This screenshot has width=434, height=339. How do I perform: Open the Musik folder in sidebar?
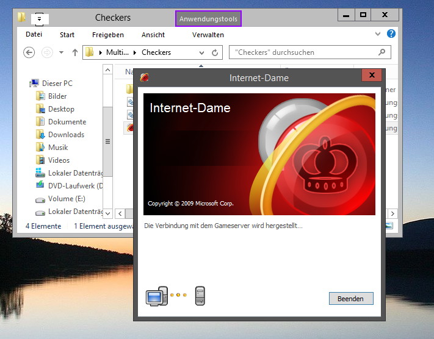[58, 148]
